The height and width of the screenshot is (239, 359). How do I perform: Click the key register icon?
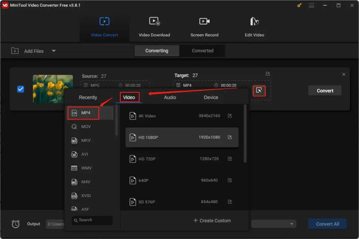click(299, 5)
